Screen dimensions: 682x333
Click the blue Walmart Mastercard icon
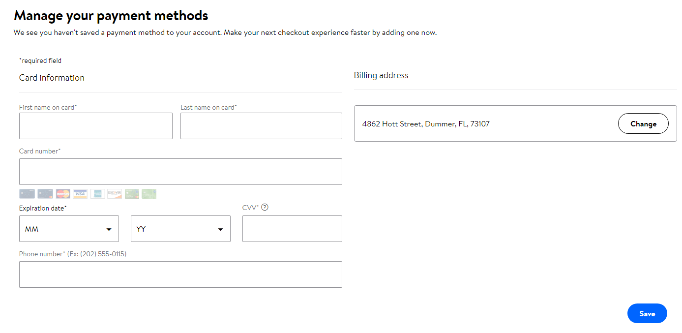click(x=45, y=194)
